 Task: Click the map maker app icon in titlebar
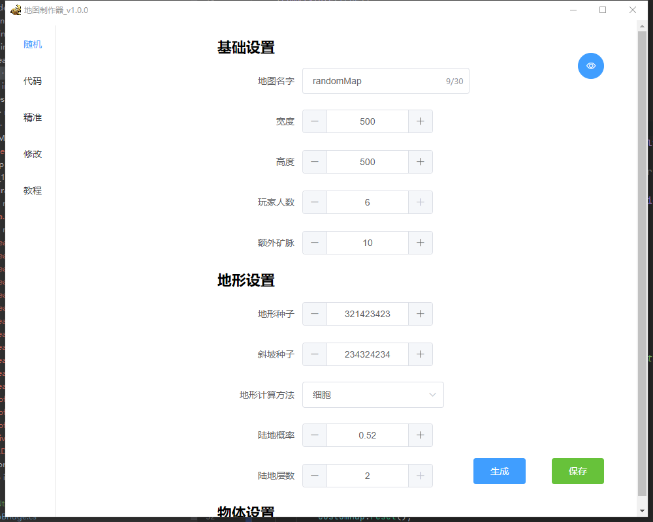(14, 10)
